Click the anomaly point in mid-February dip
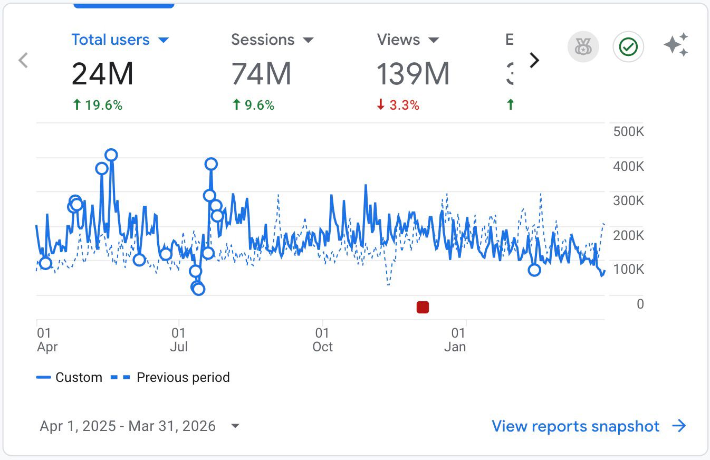The image size is (710, 460). (534, 270)
